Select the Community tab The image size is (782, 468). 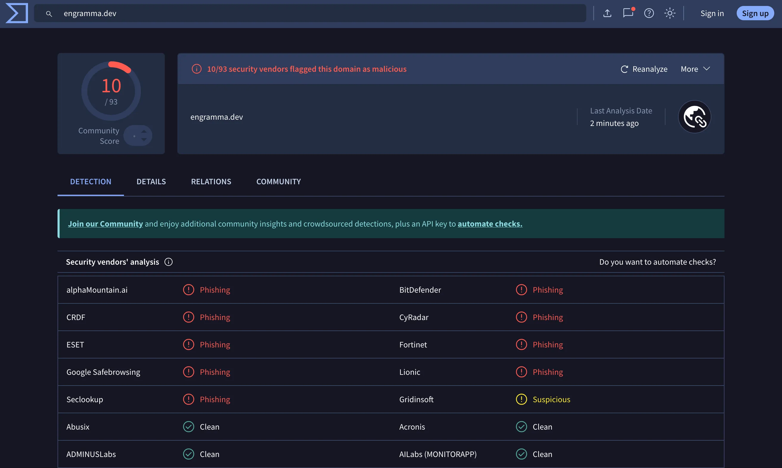pyautogui.click(x=278, y=182)
